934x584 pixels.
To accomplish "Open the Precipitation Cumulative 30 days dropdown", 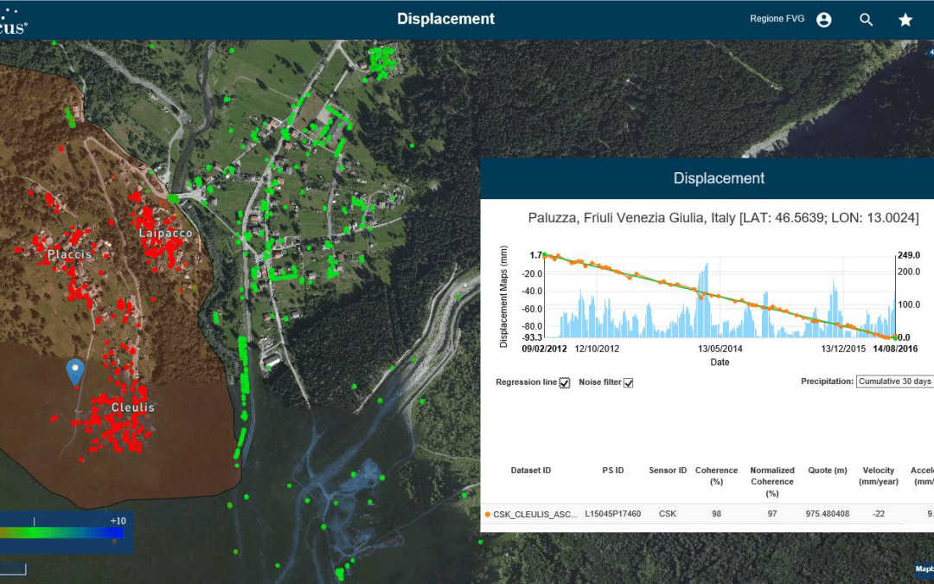I will 895,382.
